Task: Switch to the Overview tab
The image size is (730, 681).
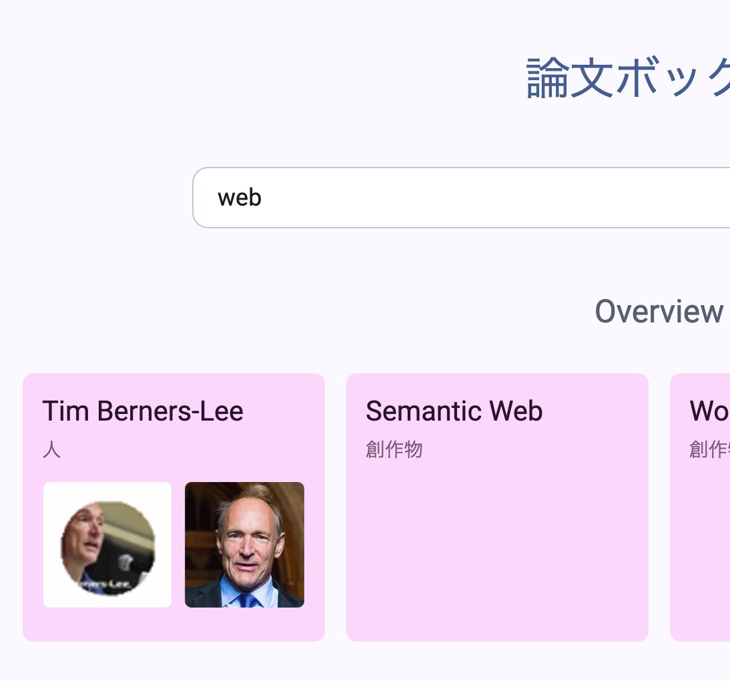Action: click(x=659, y=311)
